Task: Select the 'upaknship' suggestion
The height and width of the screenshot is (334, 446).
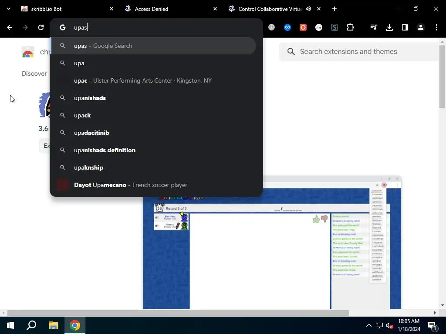Action: pyautogui.click(x=154, y=167)
